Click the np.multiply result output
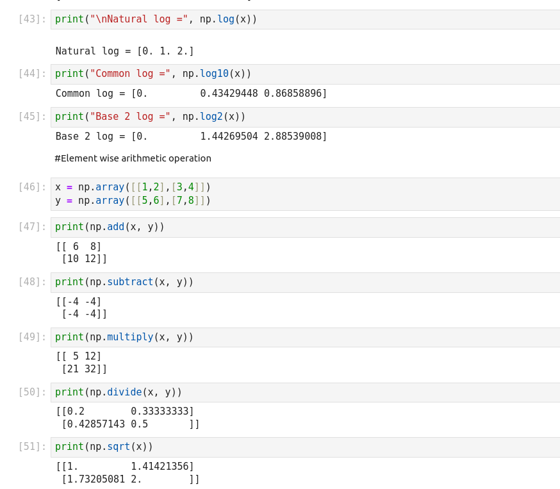Viewport: 560px width, 489px height. pyautogui.click(x=81, y=363)
